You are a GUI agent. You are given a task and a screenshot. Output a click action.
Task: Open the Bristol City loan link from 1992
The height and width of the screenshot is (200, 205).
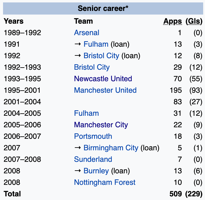[101, 56]
